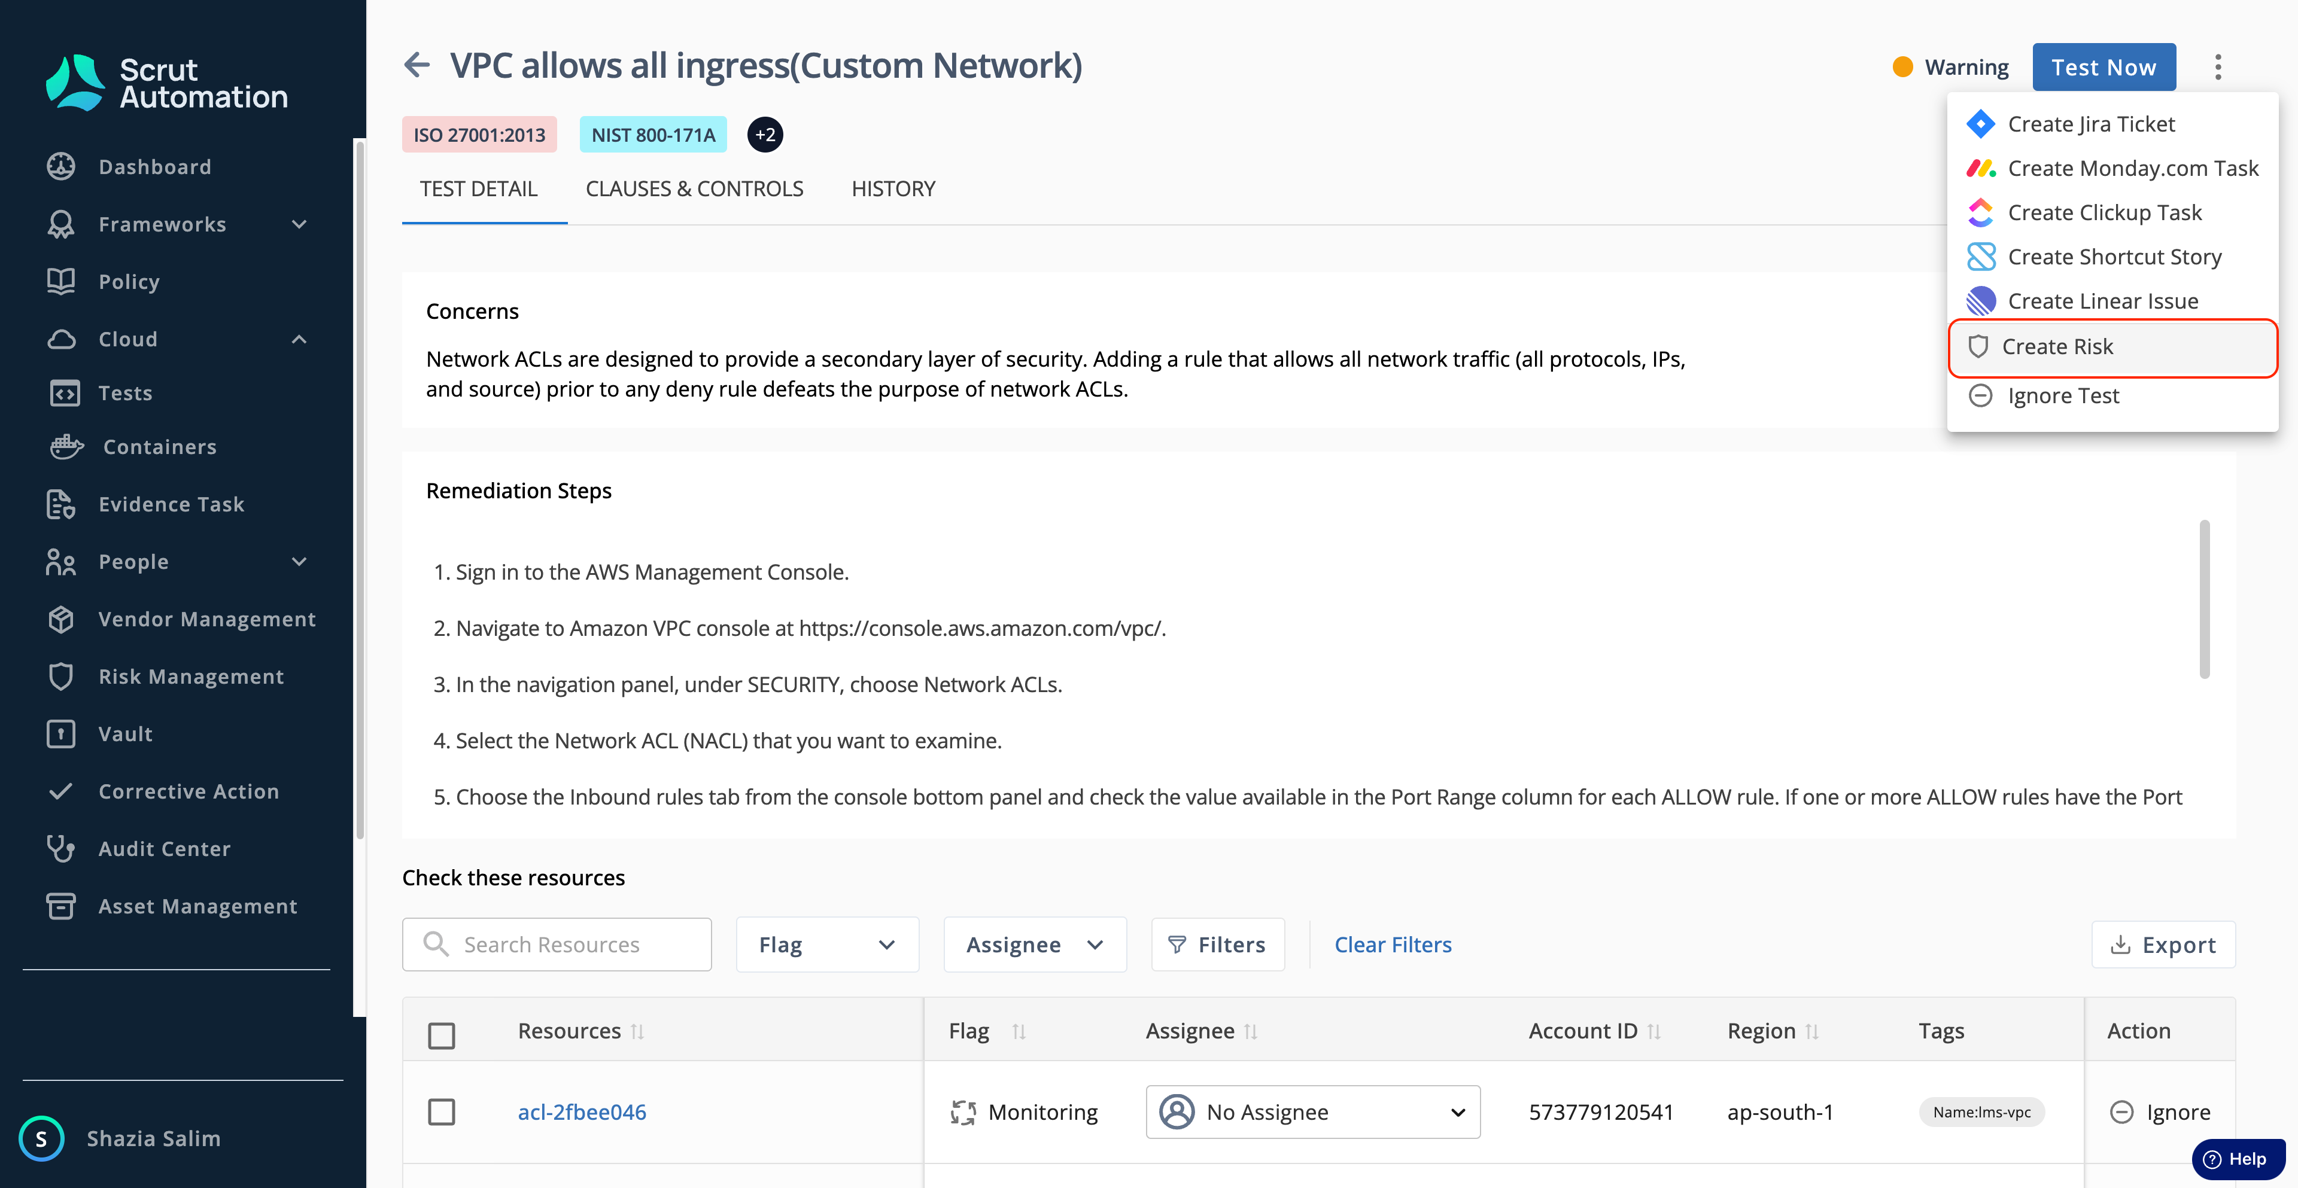
Task: Click the Corrective Action checkmark icon
Action: click(60, 792)
